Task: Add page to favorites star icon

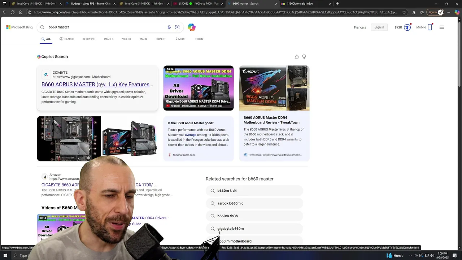Action: (x=404, y=12)
